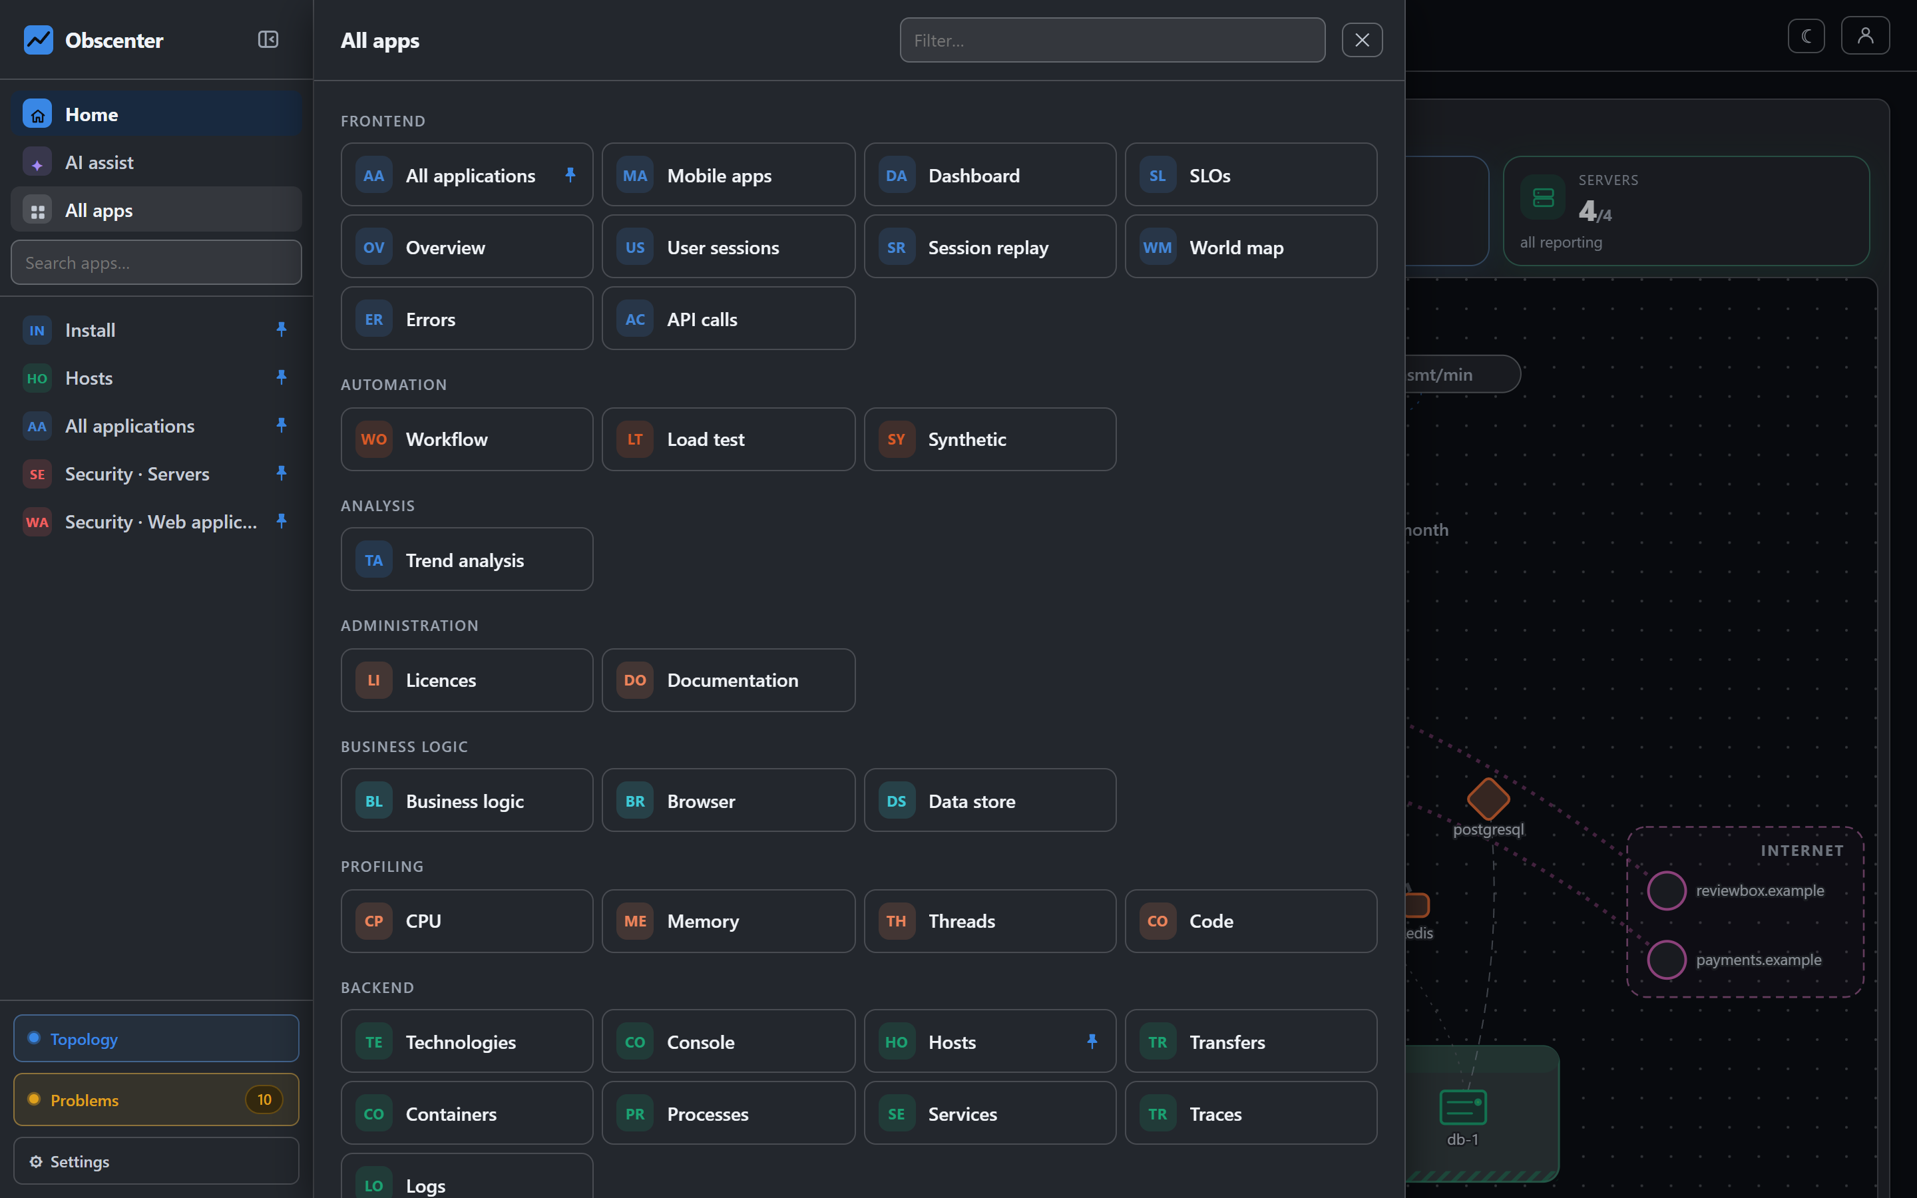The width and height of the screenshot is (1917, 1198).
Task: Open Home in the sidebar
Action: (x=156, y=114)
